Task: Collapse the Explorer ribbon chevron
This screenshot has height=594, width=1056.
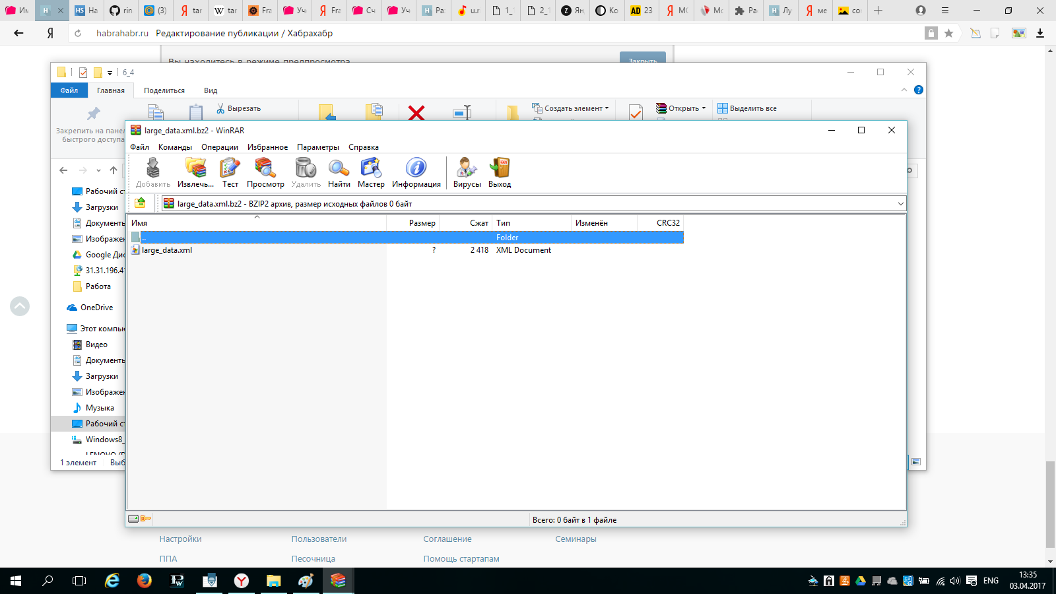Action: click(904, 90)
